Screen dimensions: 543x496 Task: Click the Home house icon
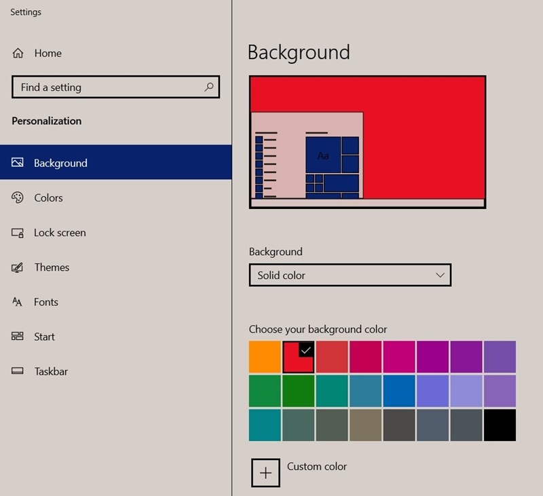(18, 53)
